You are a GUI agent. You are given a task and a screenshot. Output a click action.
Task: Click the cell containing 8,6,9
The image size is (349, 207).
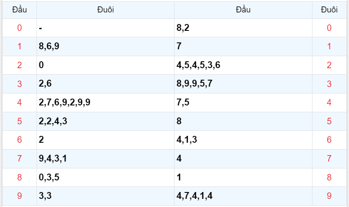105,47
